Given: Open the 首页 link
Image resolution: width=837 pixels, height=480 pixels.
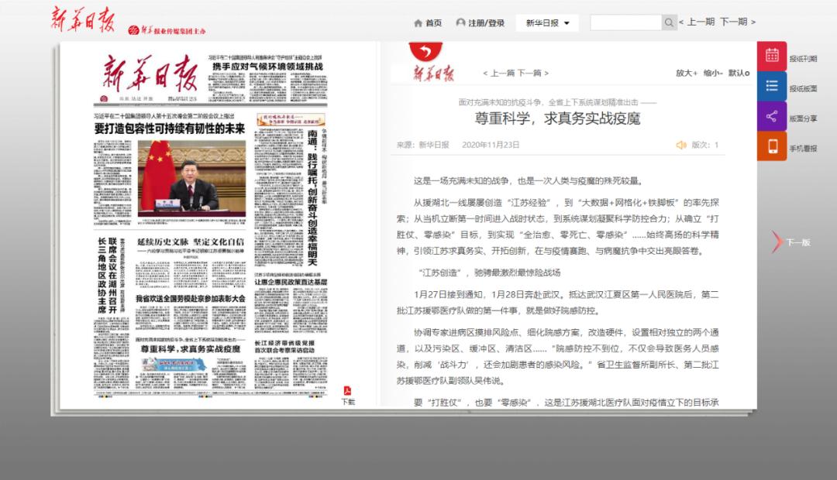Looking at the screenshot, I should click(x=433, y=23).
